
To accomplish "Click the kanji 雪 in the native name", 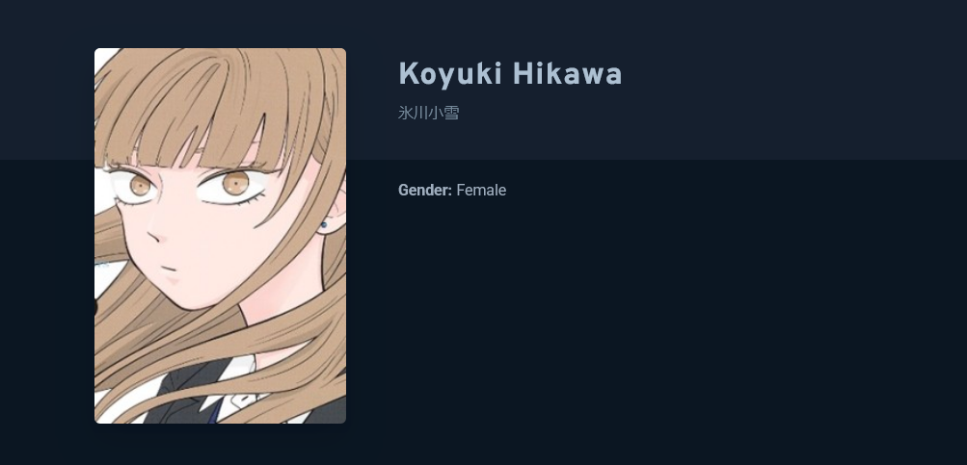I will pyautogui.click(x=451, y=113).
